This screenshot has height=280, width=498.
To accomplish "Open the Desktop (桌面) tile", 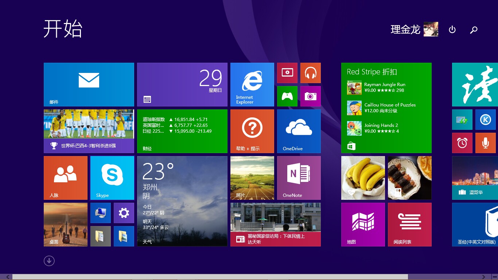I will pyautogui.click(x=66, y=225).
